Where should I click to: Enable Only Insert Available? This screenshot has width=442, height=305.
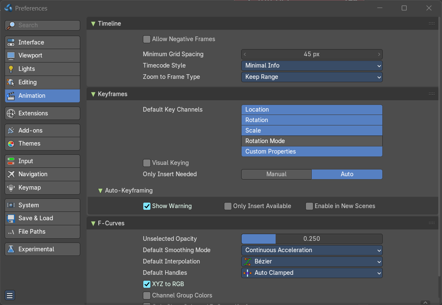tap(228, 206)
